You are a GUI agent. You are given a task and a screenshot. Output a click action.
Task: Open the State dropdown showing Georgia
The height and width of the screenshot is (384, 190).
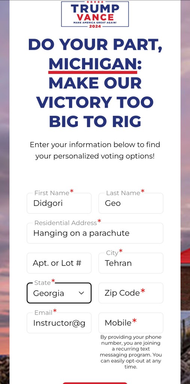pyautogui.click(x=59, y=293)
